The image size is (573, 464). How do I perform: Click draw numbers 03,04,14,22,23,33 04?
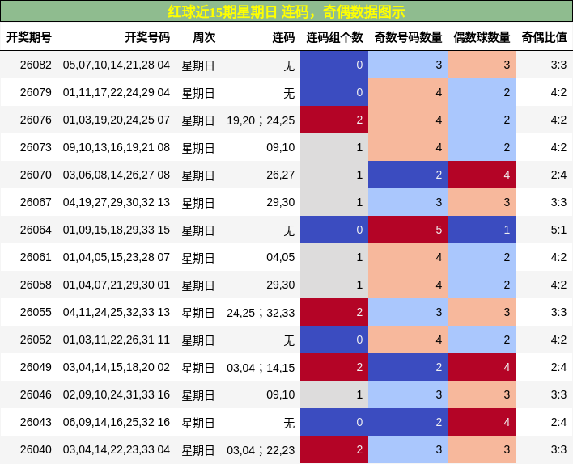117,449
